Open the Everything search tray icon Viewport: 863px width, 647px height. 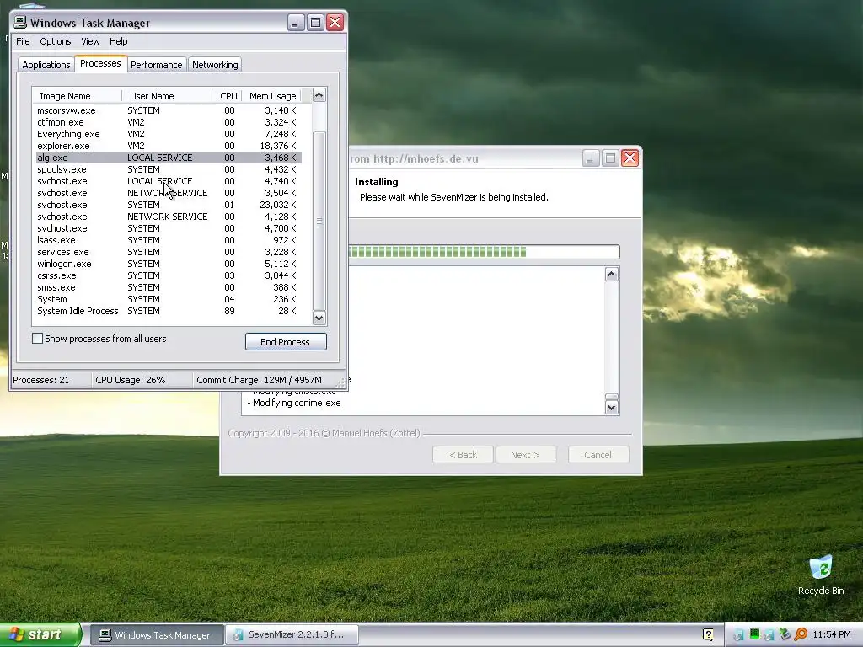tap(801, 634)
